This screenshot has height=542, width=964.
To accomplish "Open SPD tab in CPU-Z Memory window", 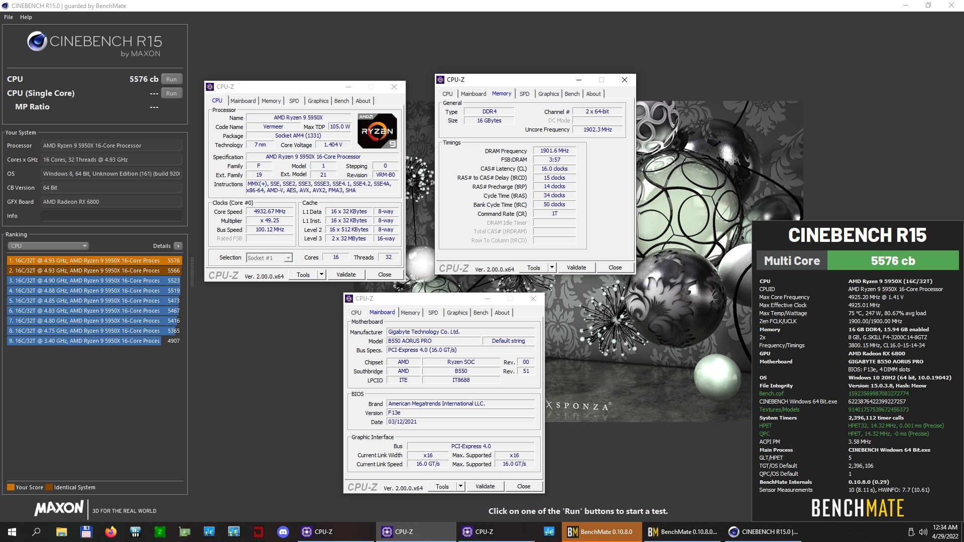I will 524,94.
